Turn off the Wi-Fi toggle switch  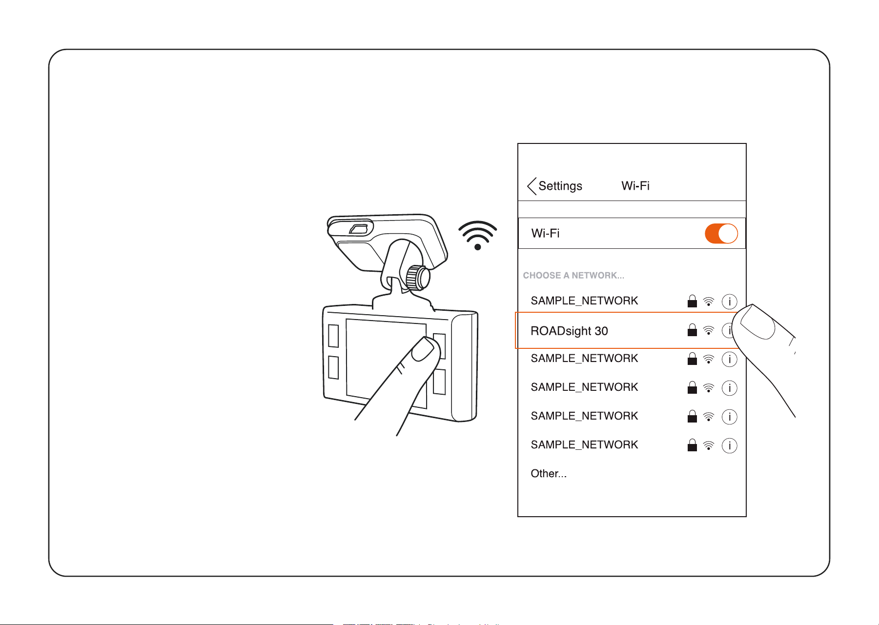tap(721, 233)
